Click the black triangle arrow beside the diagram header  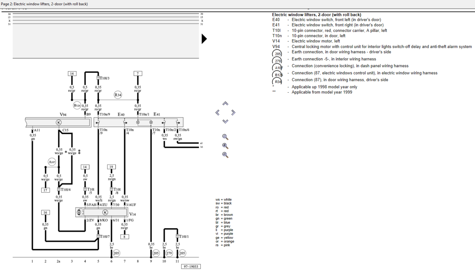(204, 39)
